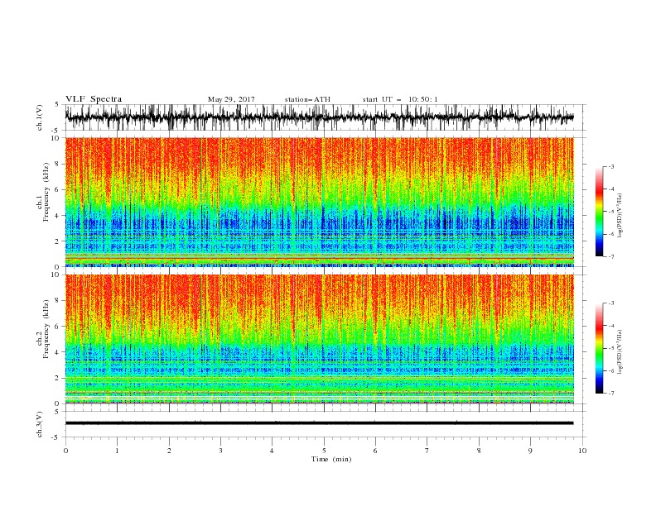This screenshot has height=506, width=656.
Task: Click the ch.3 flat waveform trace
Action: point(319,423)
